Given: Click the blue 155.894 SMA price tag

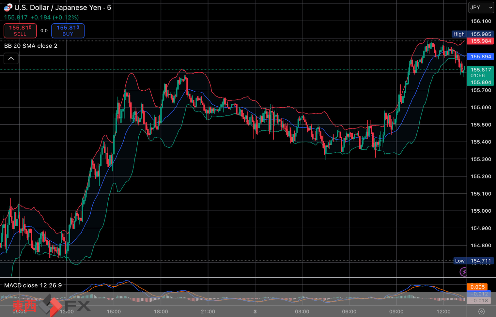Looking at the screenshot, I should 480,57.
